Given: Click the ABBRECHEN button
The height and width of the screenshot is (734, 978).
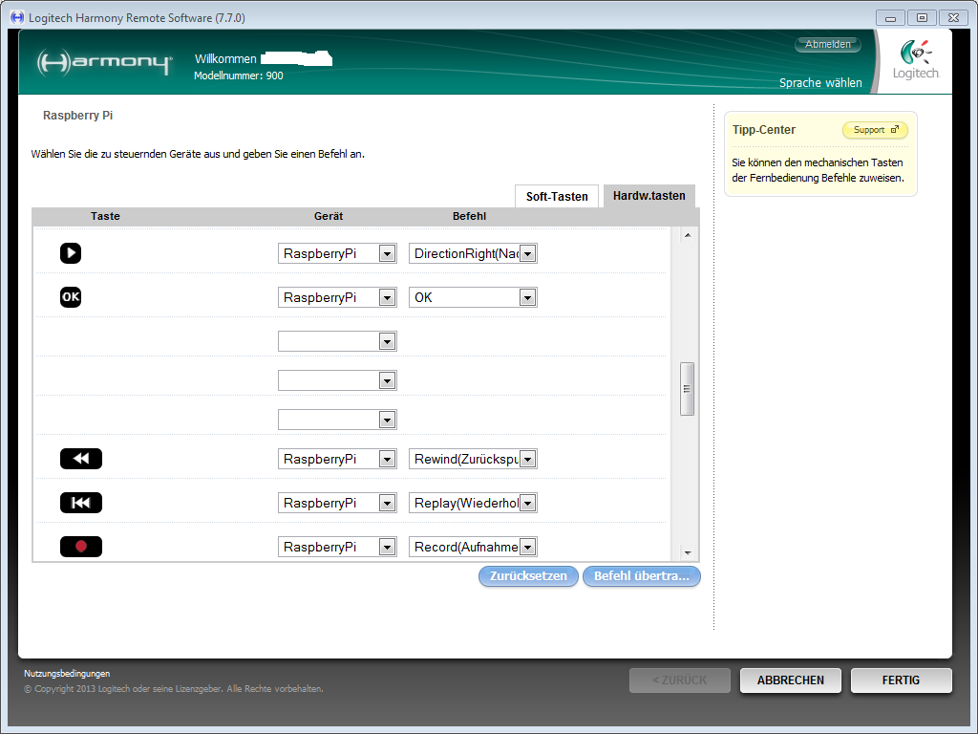Looking at the screenshot, I should (790, 680).
